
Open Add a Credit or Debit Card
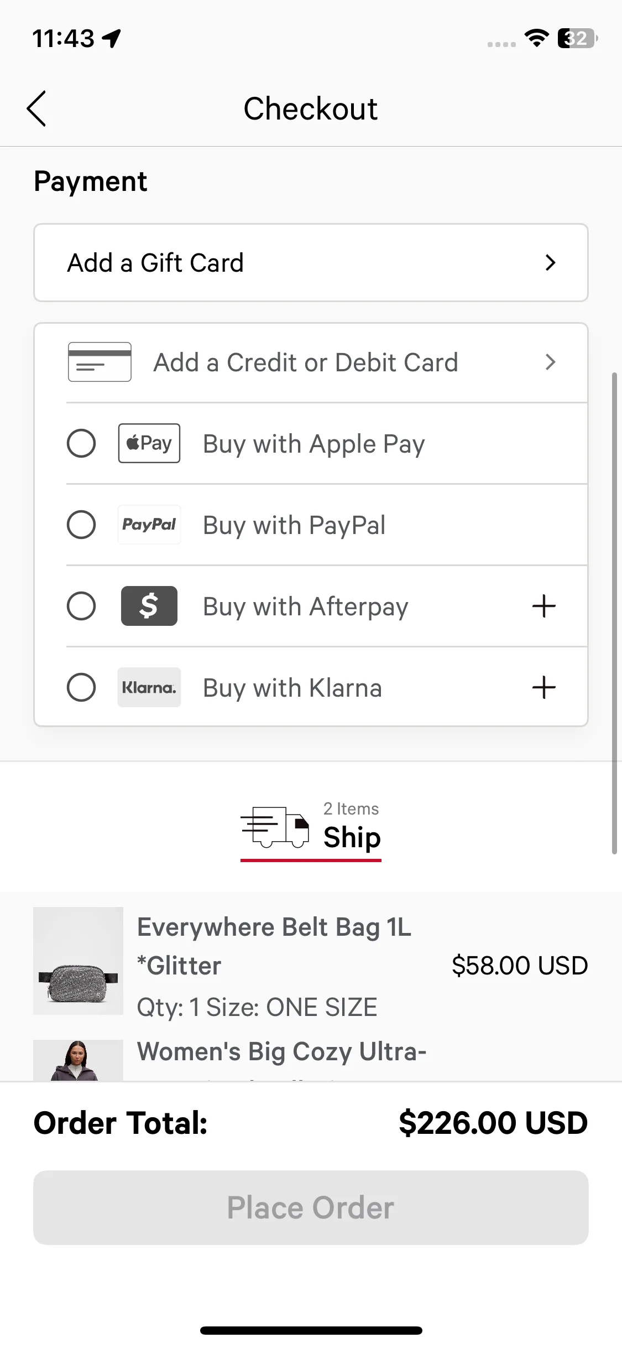coord(306,362)
